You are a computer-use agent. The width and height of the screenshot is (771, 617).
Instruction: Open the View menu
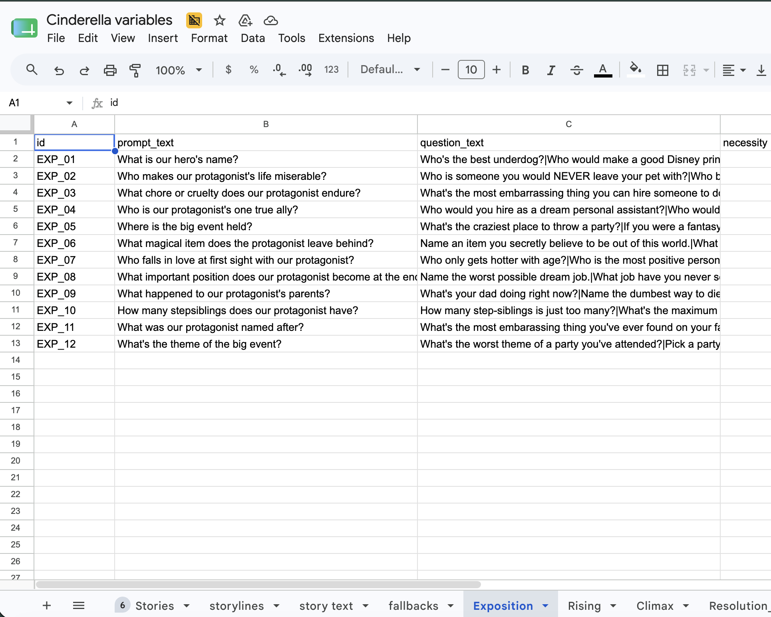click(123, 38)
